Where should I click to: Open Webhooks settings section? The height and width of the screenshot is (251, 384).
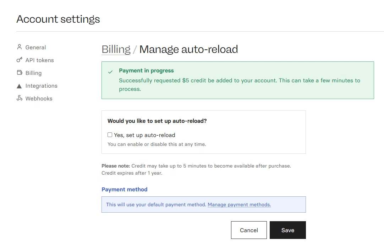point(39,98)
